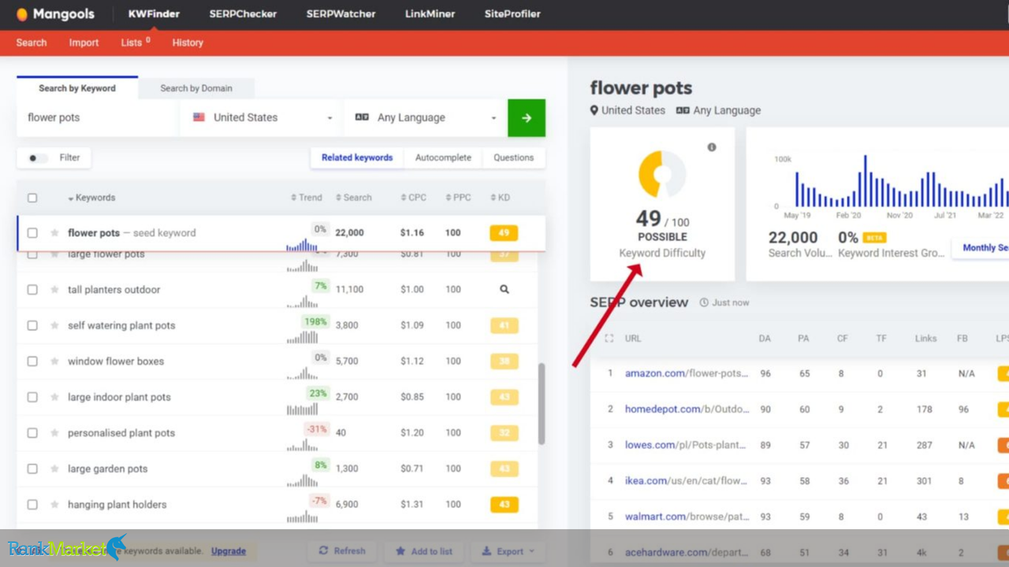Check the self watering plant pots checkbox

tap(32, 325)
